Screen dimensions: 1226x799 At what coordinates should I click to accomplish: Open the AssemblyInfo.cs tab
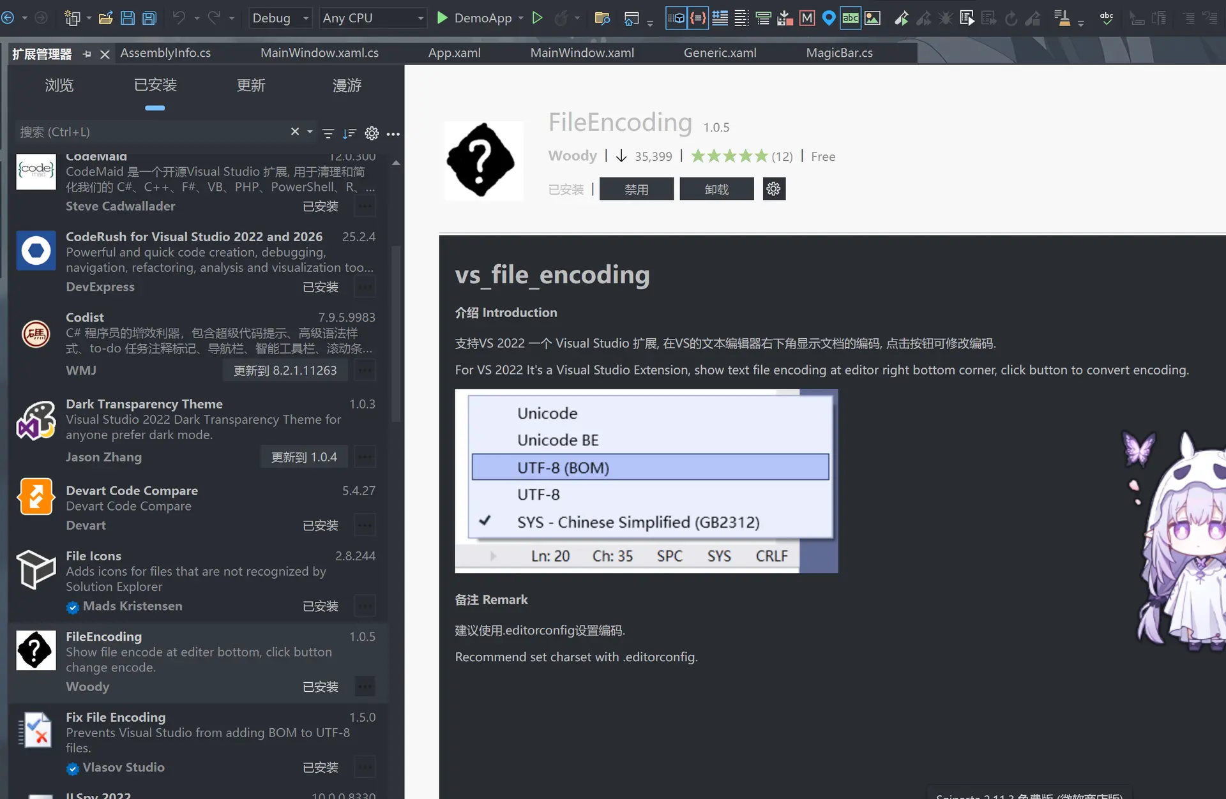click(165, 53)
